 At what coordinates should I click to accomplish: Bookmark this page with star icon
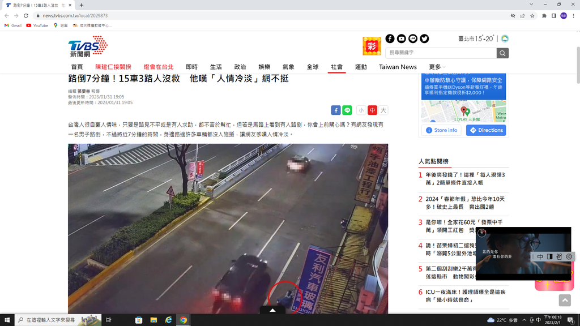pyautogui.click(x=532, y=16)
